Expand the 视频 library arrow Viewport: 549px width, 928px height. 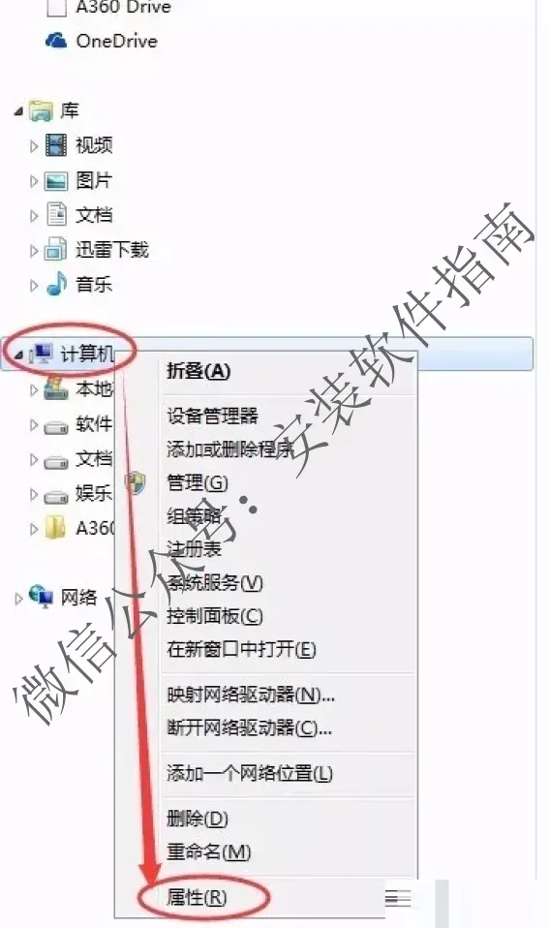[34, 146]
